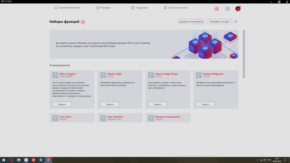The width and height of the screenshot is (290, 163).
Task: Select the System Diagnosis title
Action: pos(213,74)
